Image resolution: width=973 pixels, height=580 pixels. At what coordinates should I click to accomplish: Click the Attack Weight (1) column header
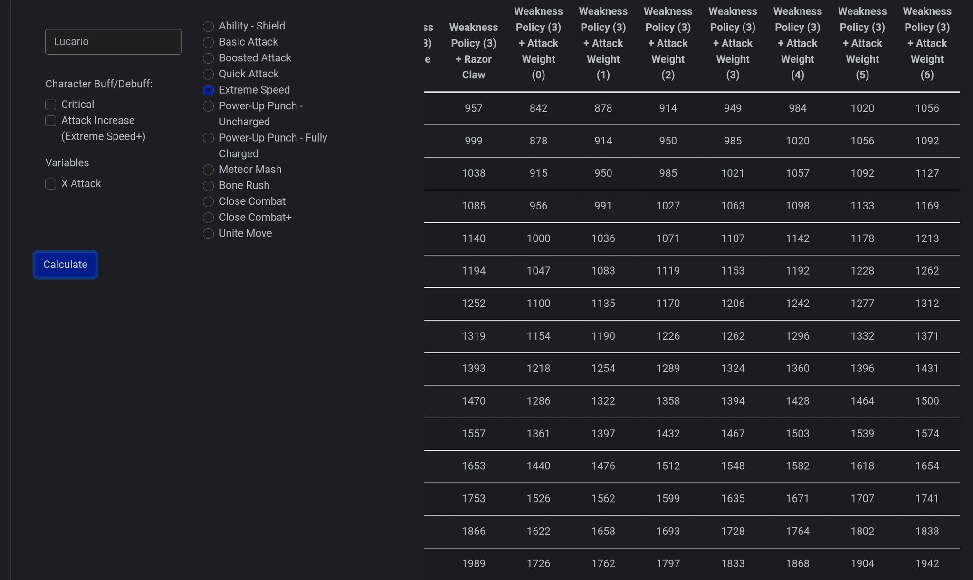tap(603, 43)
